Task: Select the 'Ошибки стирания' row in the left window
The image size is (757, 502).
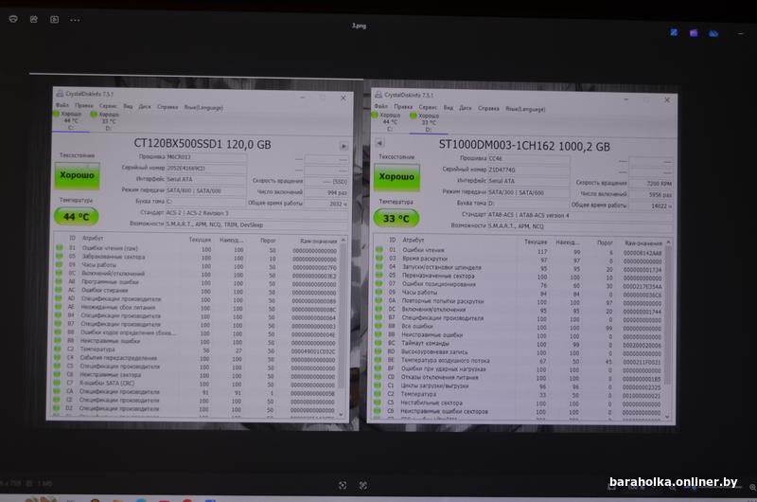Action: coord(196,291)
